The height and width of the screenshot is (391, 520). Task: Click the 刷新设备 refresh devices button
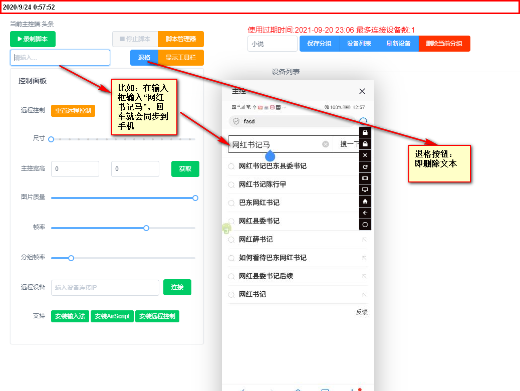(398, 44)
